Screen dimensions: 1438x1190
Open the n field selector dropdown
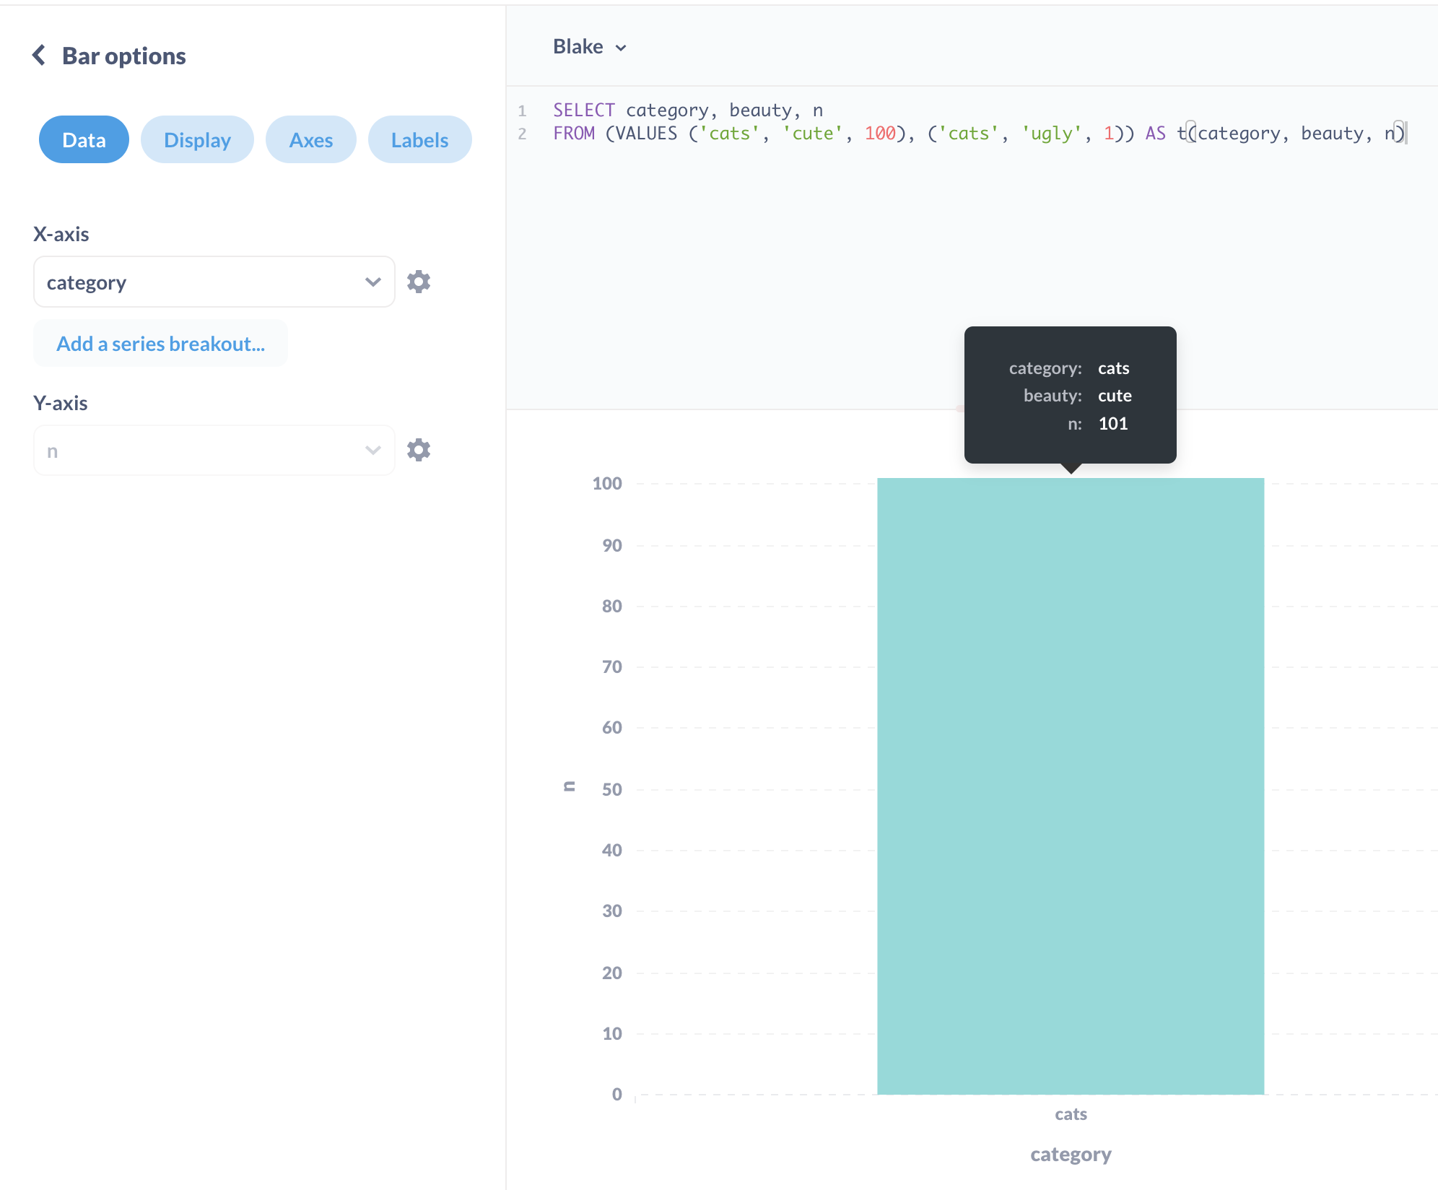(372, 449)
